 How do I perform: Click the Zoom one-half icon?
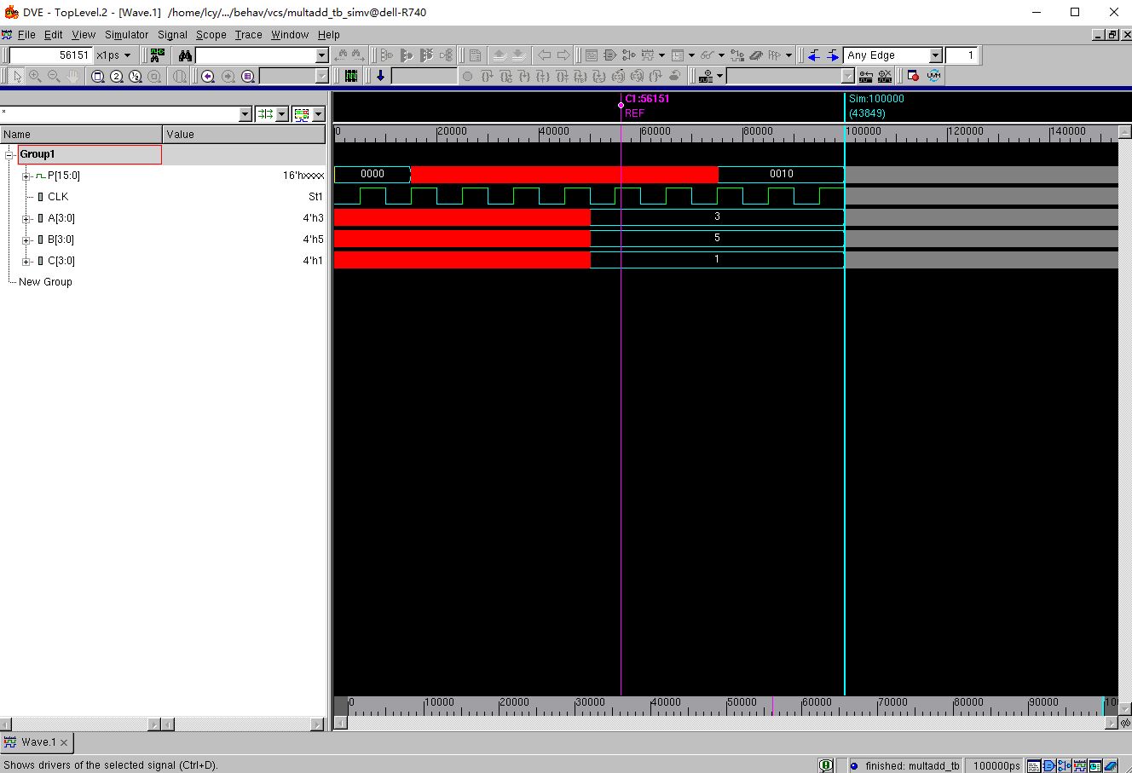(x=135, y=76)
